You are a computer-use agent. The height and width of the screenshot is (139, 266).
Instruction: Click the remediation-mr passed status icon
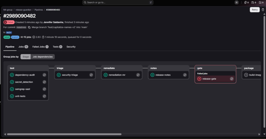pos(106,75)
